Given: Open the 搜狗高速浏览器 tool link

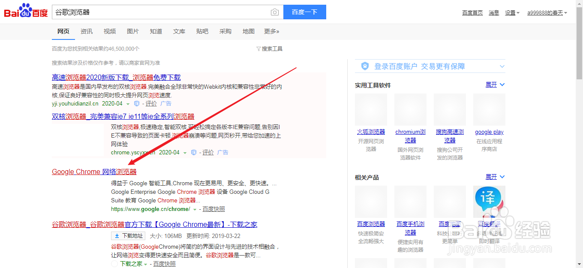Looking at the screenshot, I should point(450,136).
